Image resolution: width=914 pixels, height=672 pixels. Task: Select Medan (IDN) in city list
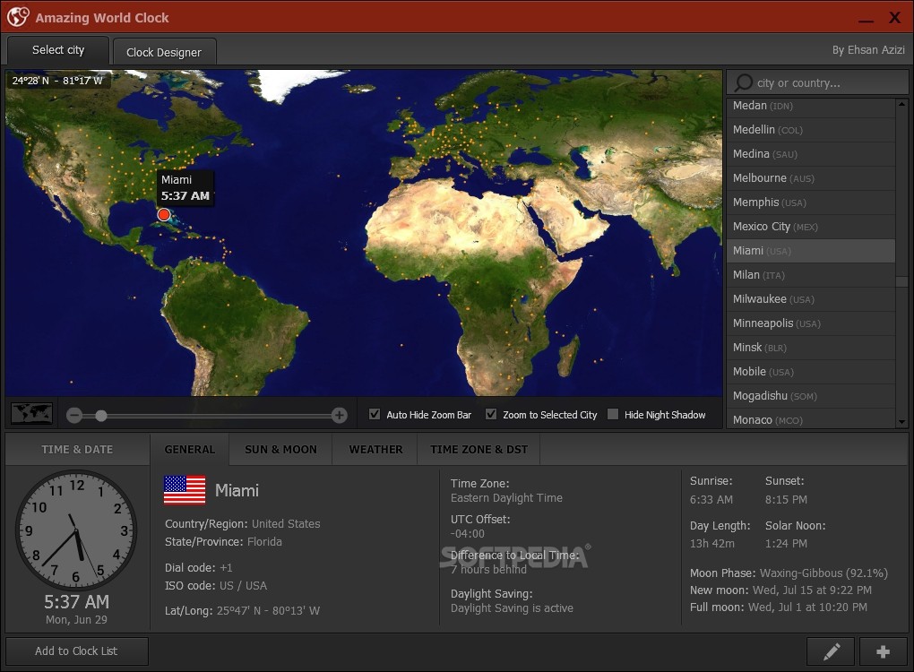811,106
